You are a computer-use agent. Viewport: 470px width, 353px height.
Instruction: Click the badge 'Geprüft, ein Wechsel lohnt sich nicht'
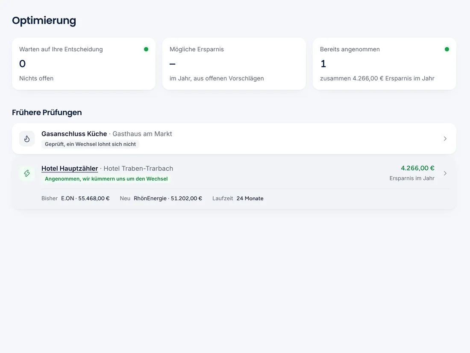(90, 144)
